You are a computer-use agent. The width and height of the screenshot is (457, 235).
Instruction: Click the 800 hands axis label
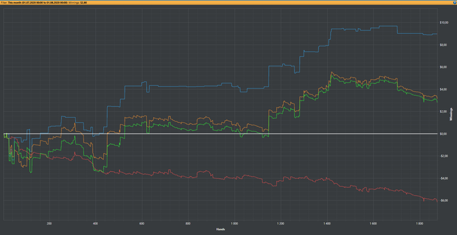[188, 224]
